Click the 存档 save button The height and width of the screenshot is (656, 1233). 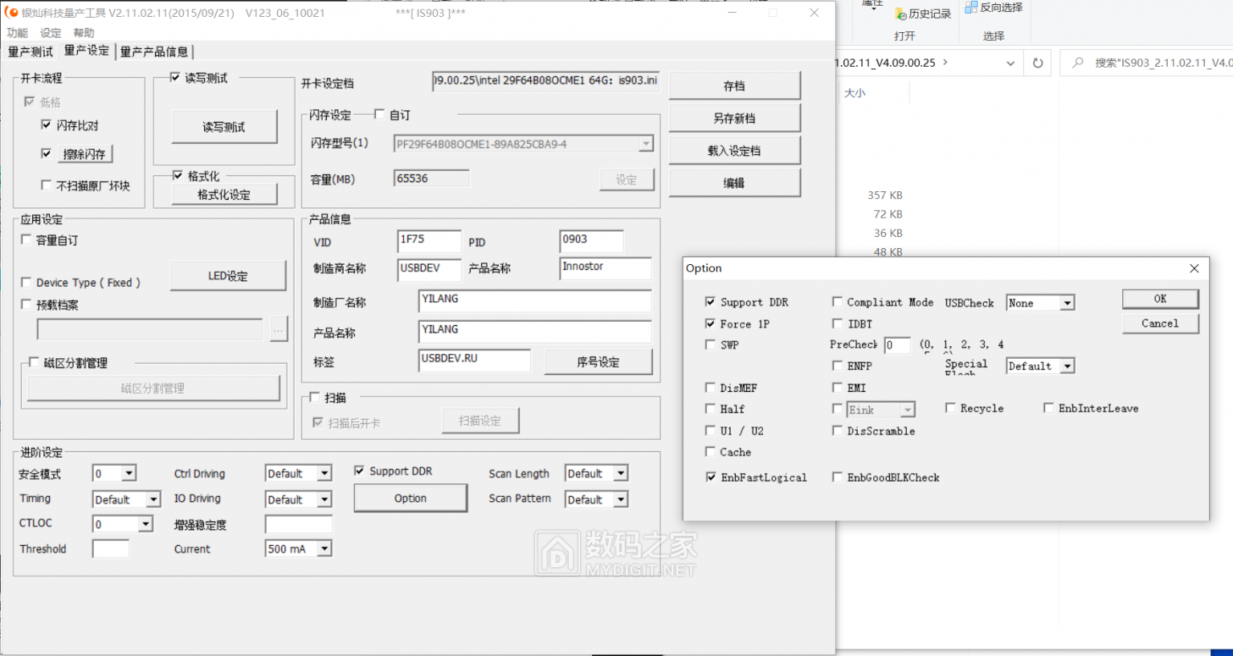734,85
